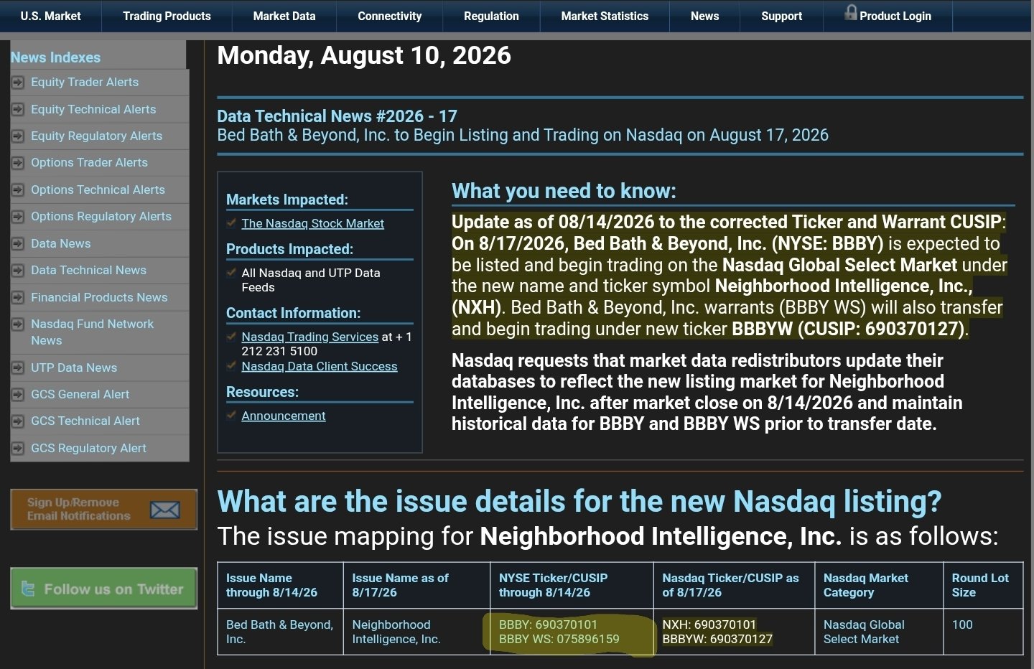Click arrow icon beside UTP Data News

[17, 368]
